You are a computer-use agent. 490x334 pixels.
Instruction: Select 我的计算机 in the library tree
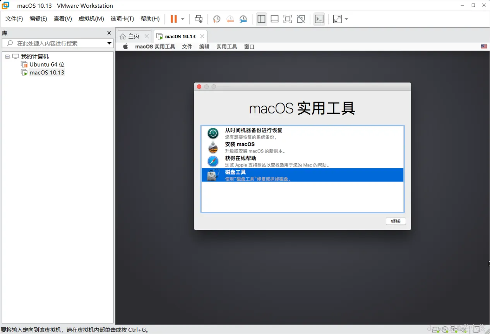pos(35,57)
